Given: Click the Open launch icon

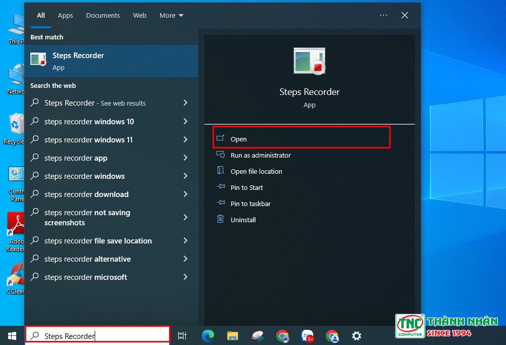Looking at the screenshot, I should (x=221, y=138).
